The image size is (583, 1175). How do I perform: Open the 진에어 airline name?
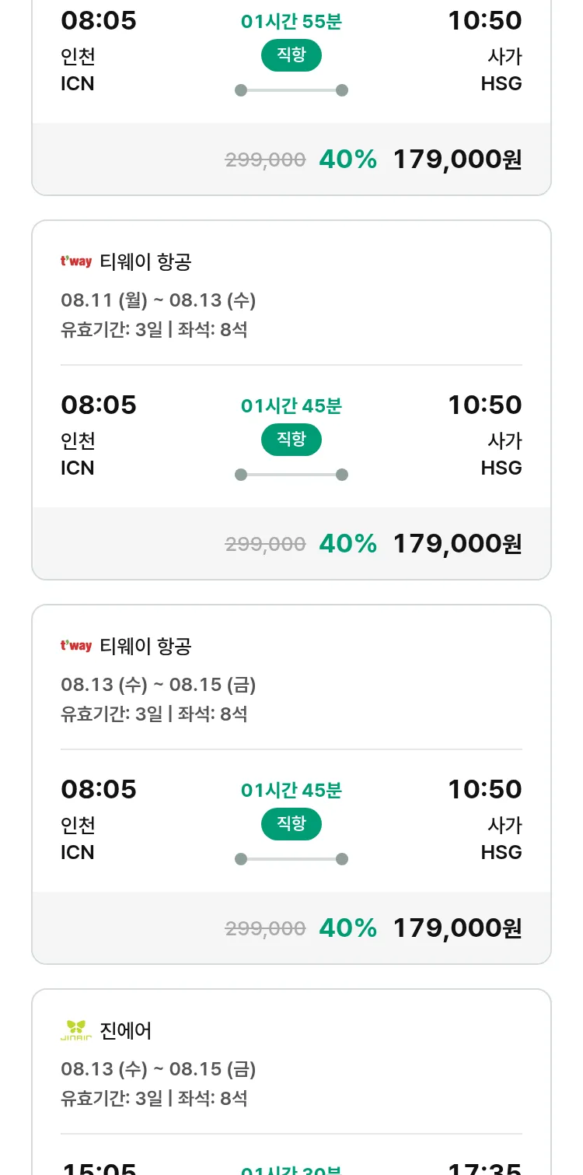pyautogui.click(x=126, y=1030)
